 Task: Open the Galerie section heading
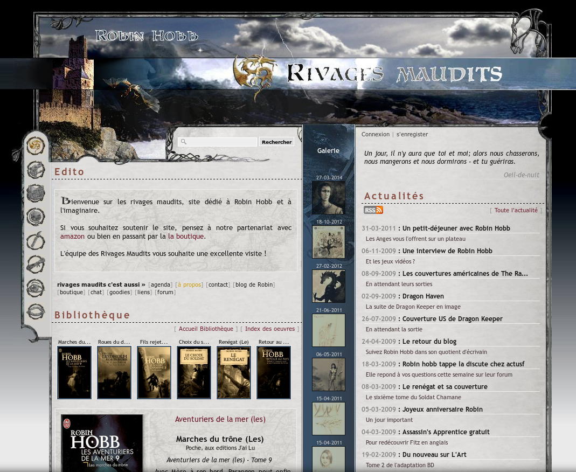[328, 151]
